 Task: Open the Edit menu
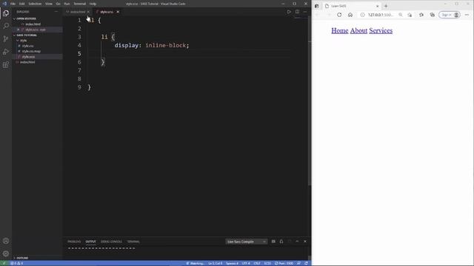point(21,4)
